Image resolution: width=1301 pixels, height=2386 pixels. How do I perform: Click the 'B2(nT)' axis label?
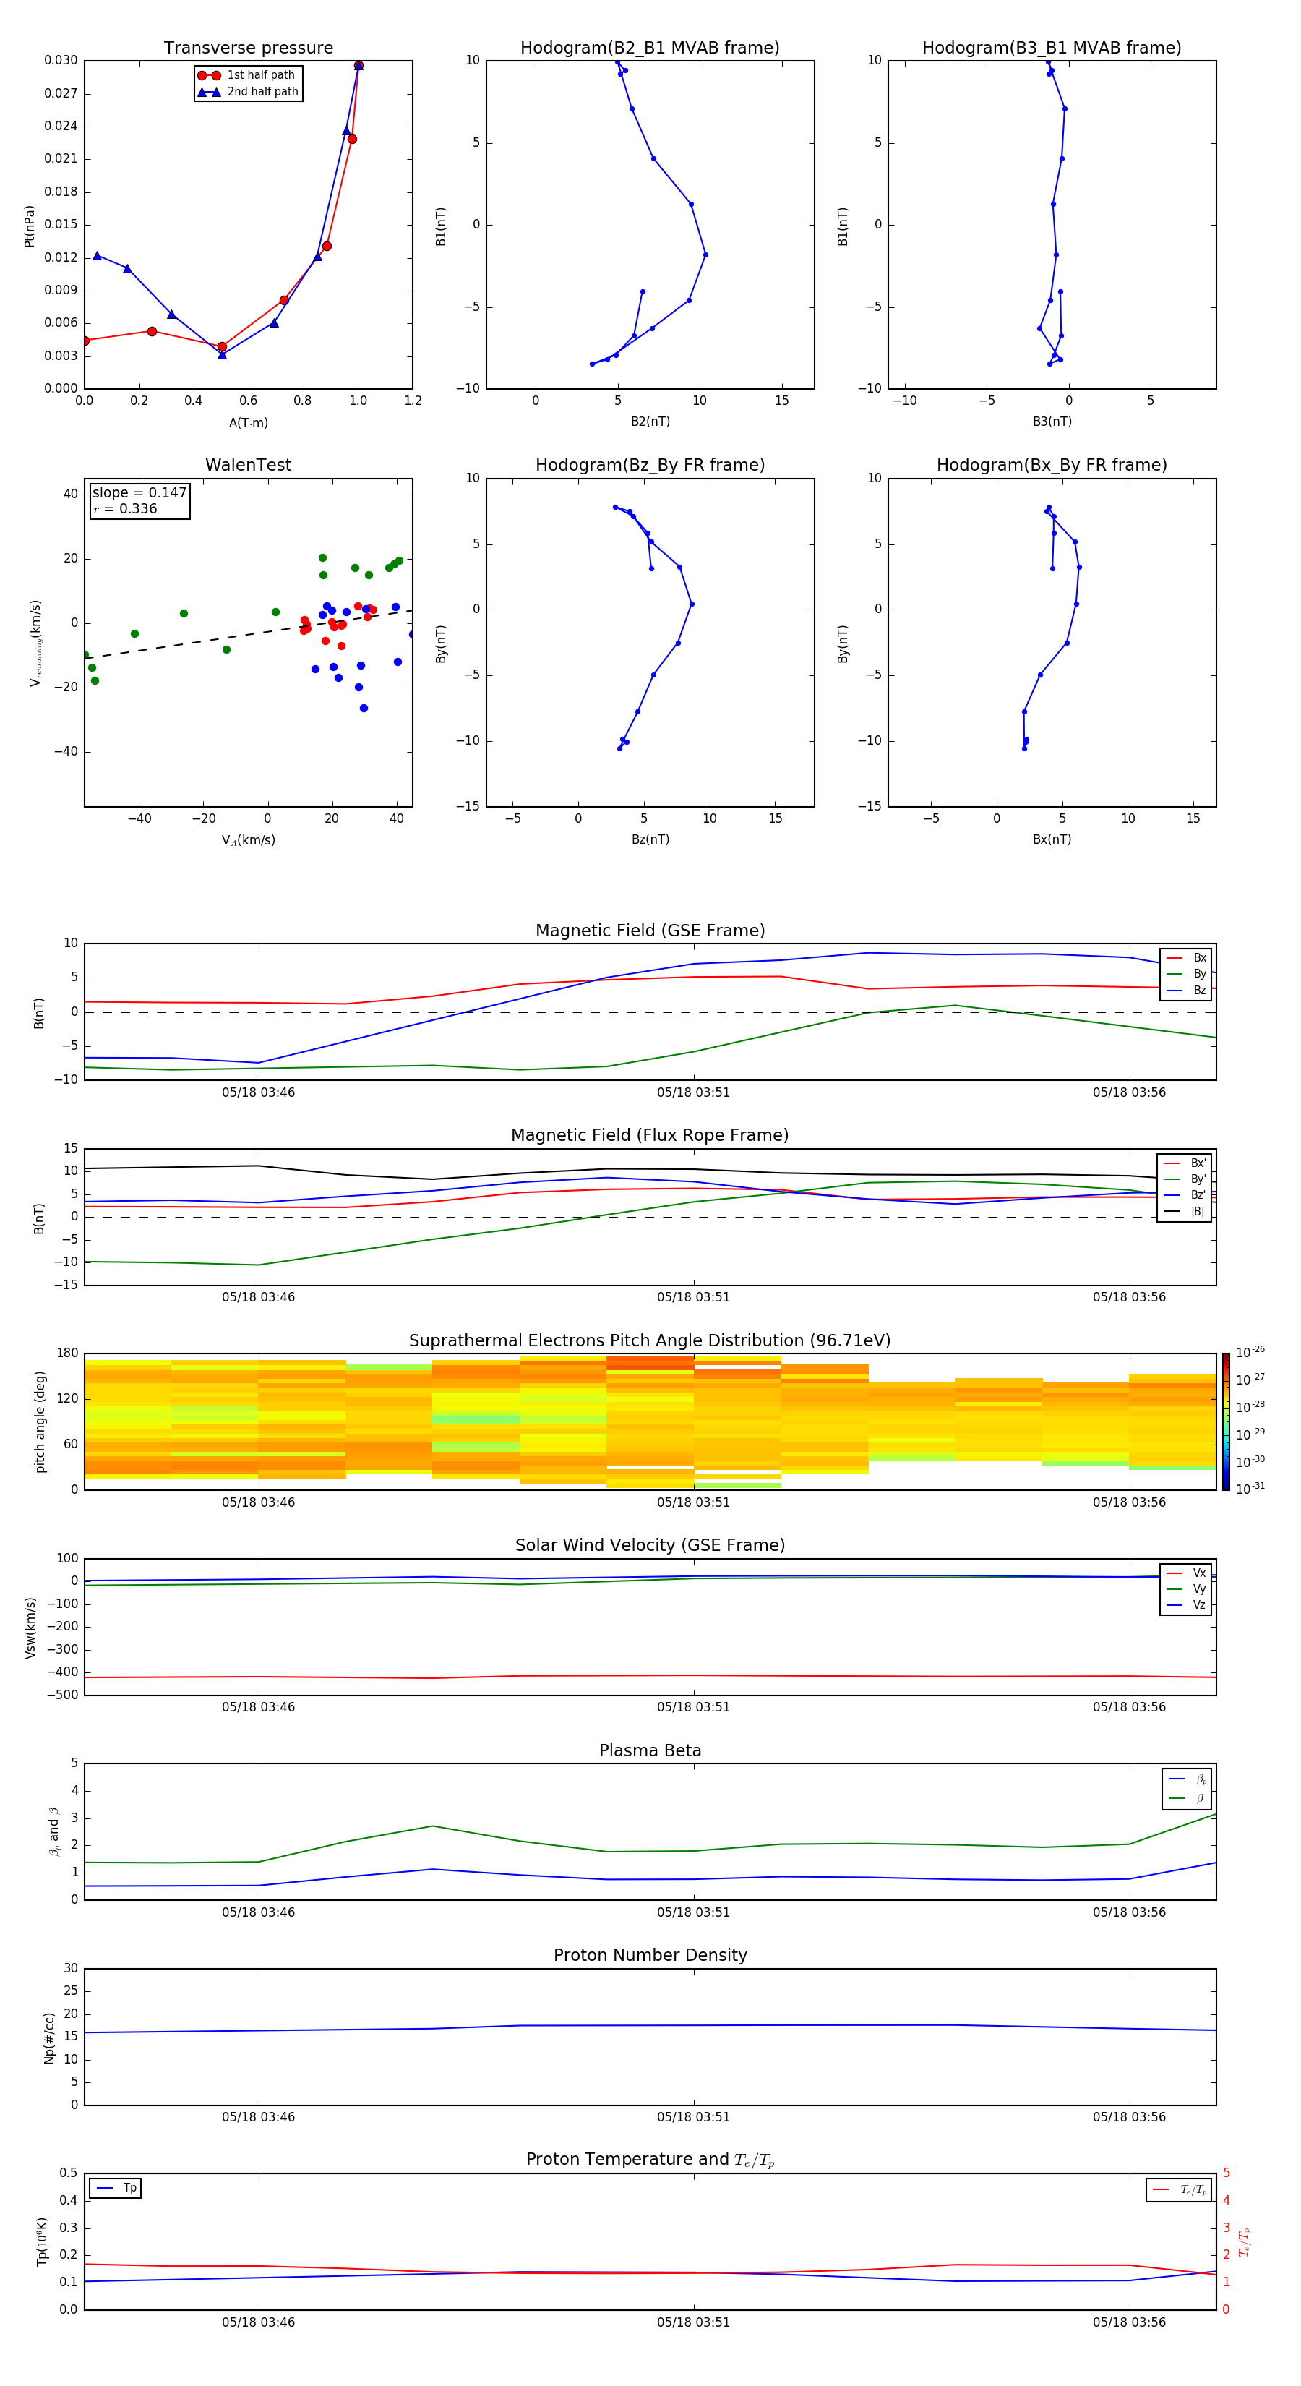[x=650, y=422]
